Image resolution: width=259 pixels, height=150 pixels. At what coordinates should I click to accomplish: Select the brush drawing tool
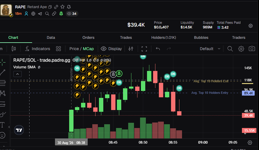(x=3, y=114)
